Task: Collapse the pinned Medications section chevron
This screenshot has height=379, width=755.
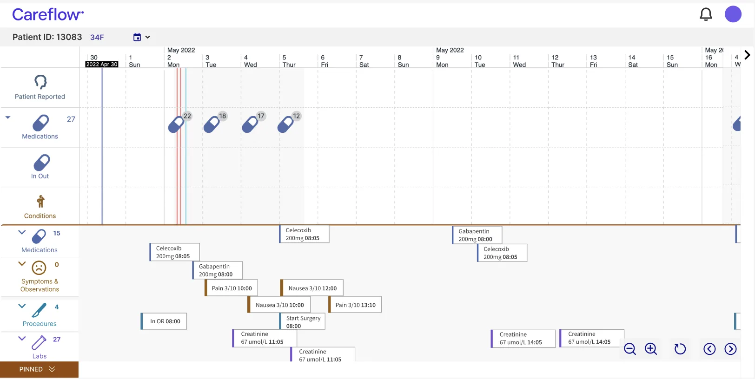Action: pos(22,232)
